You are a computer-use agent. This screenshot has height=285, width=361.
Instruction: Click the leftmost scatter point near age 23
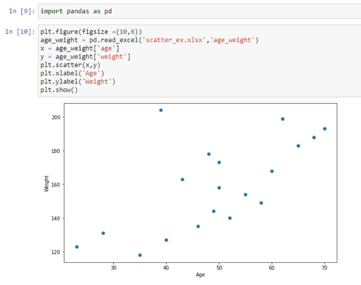(x=77, y=247)
